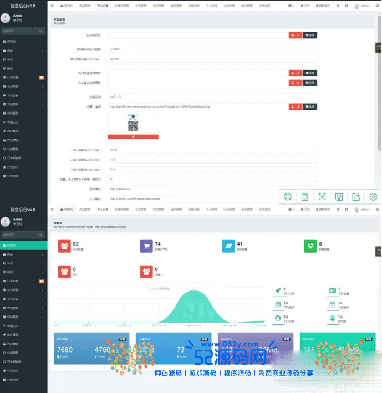Click the red users icon beside 52
Screen dimensions: 382x393
click(65, 246)
